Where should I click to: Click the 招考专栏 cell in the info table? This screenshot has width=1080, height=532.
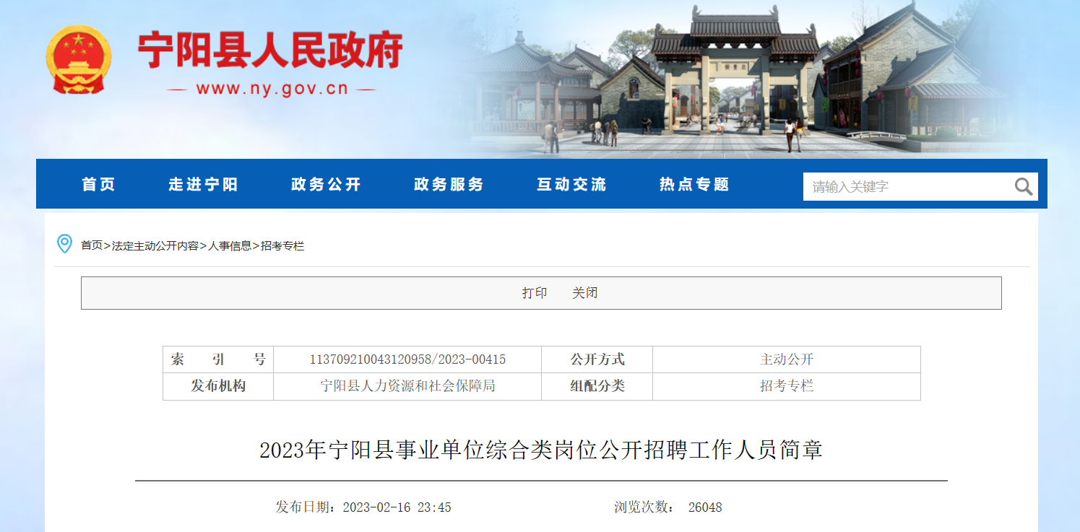tap(787, 386)
